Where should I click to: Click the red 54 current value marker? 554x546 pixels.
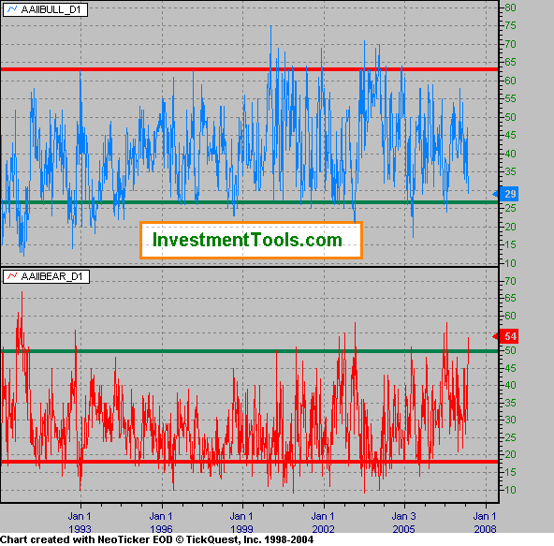pyautogui.click(x=505, y=336)
